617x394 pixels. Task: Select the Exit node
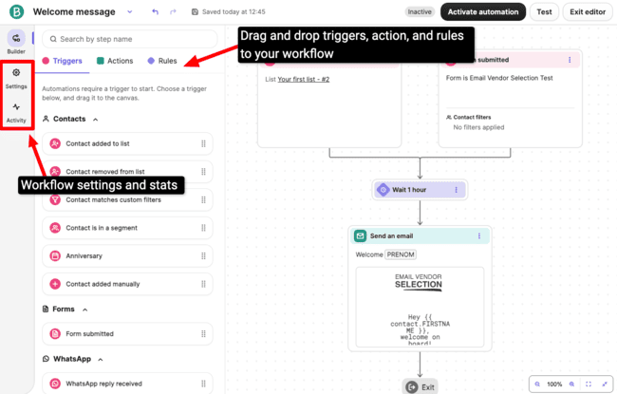point(420,387)
